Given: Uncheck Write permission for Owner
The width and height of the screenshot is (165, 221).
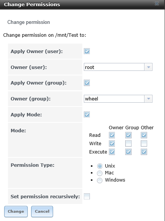Looking at the screenshot, I should coord(112,143).
